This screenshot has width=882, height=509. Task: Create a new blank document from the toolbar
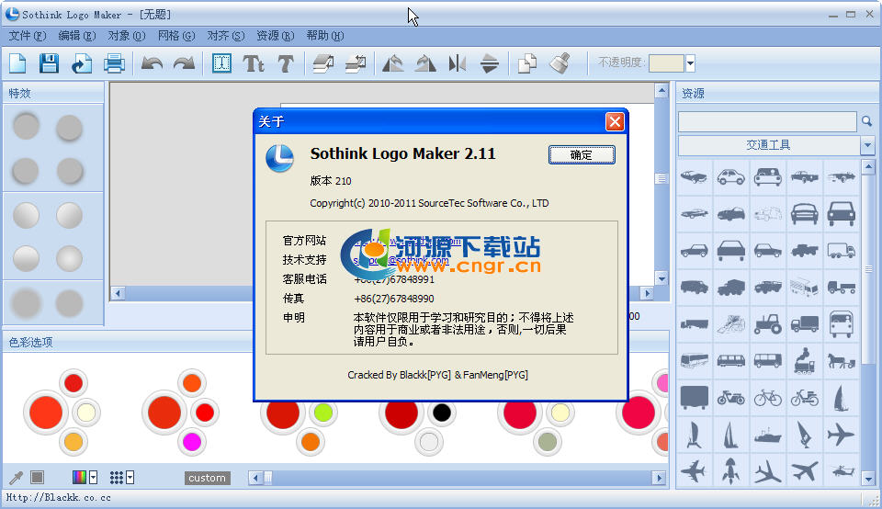click(x=17, y=63)
